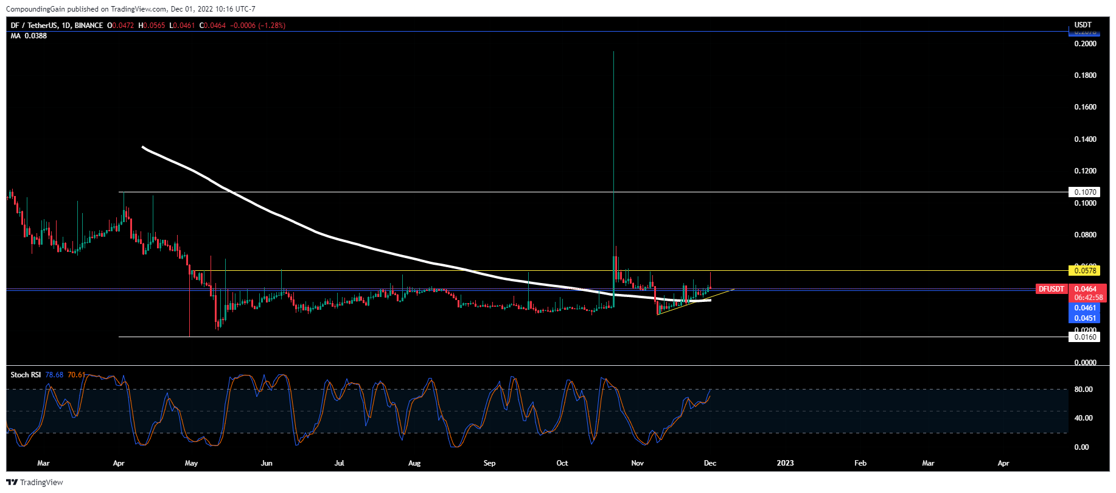This screenshot has width=1116, height=493.
Task: Select the Stoch RSI value 70.61
Action: point(76,375)
